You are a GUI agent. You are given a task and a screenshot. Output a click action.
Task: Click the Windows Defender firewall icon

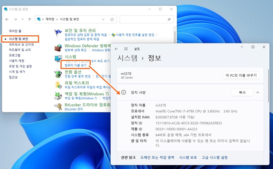(x=58, y=48)
